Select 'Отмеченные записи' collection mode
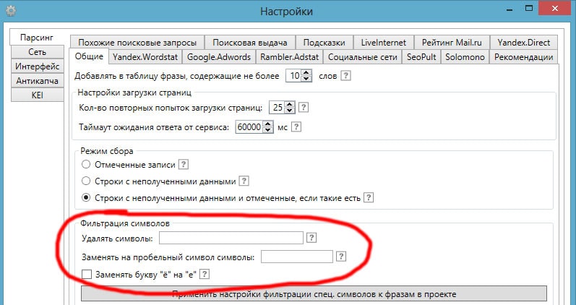Image resolution: width=576 pixels, height=305 pixels. [86, 164]
